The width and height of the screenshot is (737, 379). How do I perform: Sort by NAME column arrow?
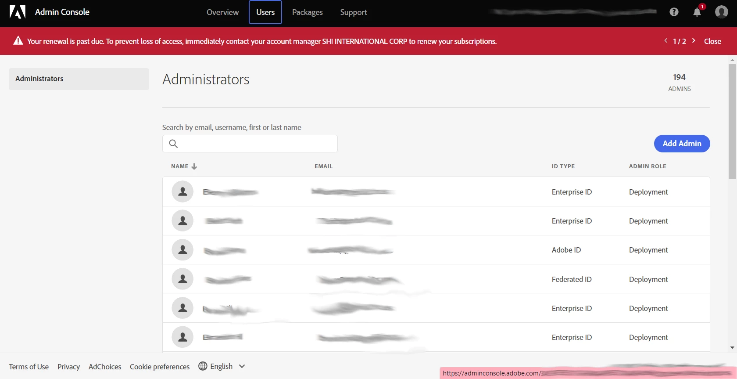click(x=194, y=166)
